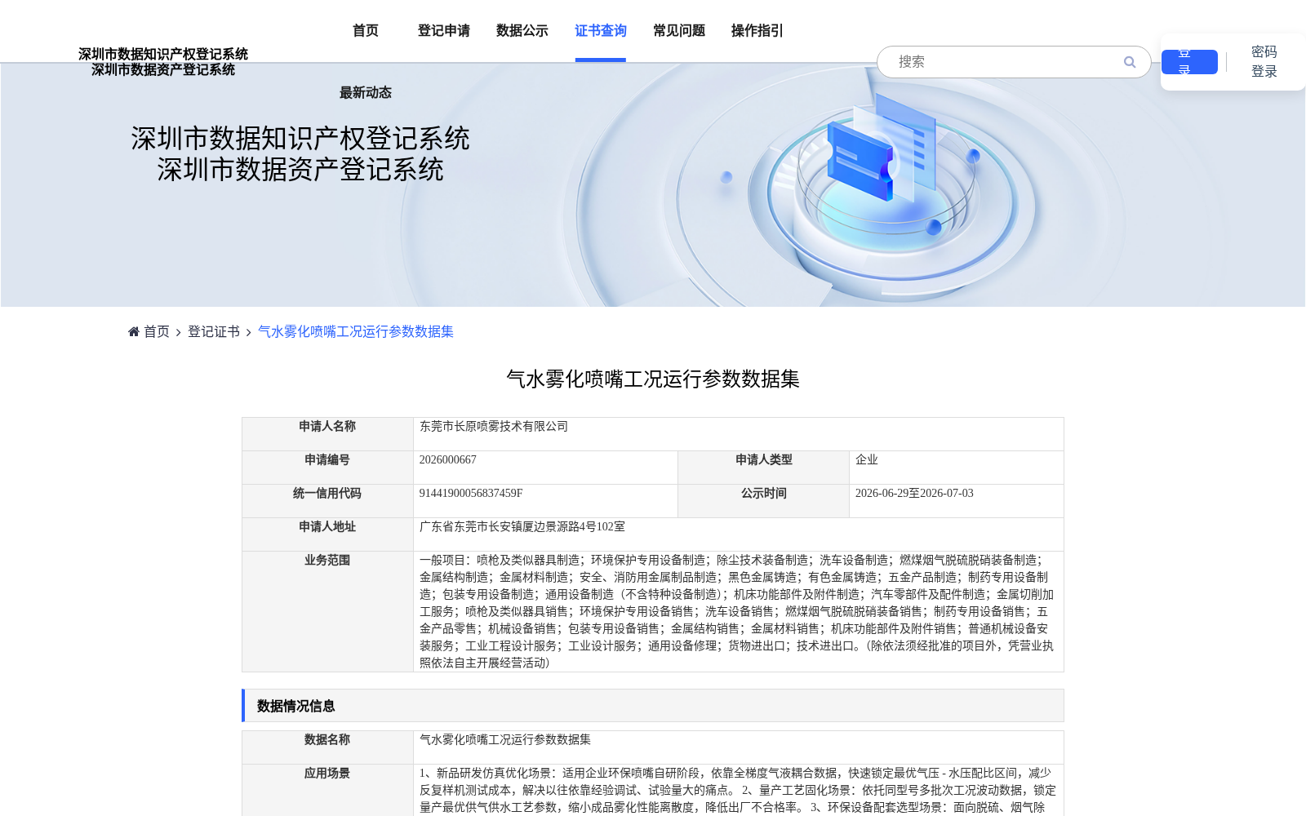The image size is (1306, 816).
Task: Select the 证书查询 navigation tab
Action: [601, 31]
